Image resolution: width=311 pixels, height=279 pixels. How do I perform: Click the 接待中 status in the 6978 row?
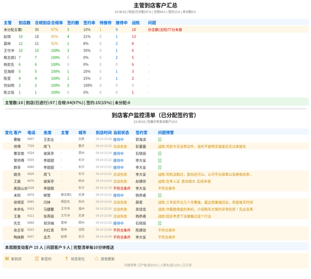(118, 196)
